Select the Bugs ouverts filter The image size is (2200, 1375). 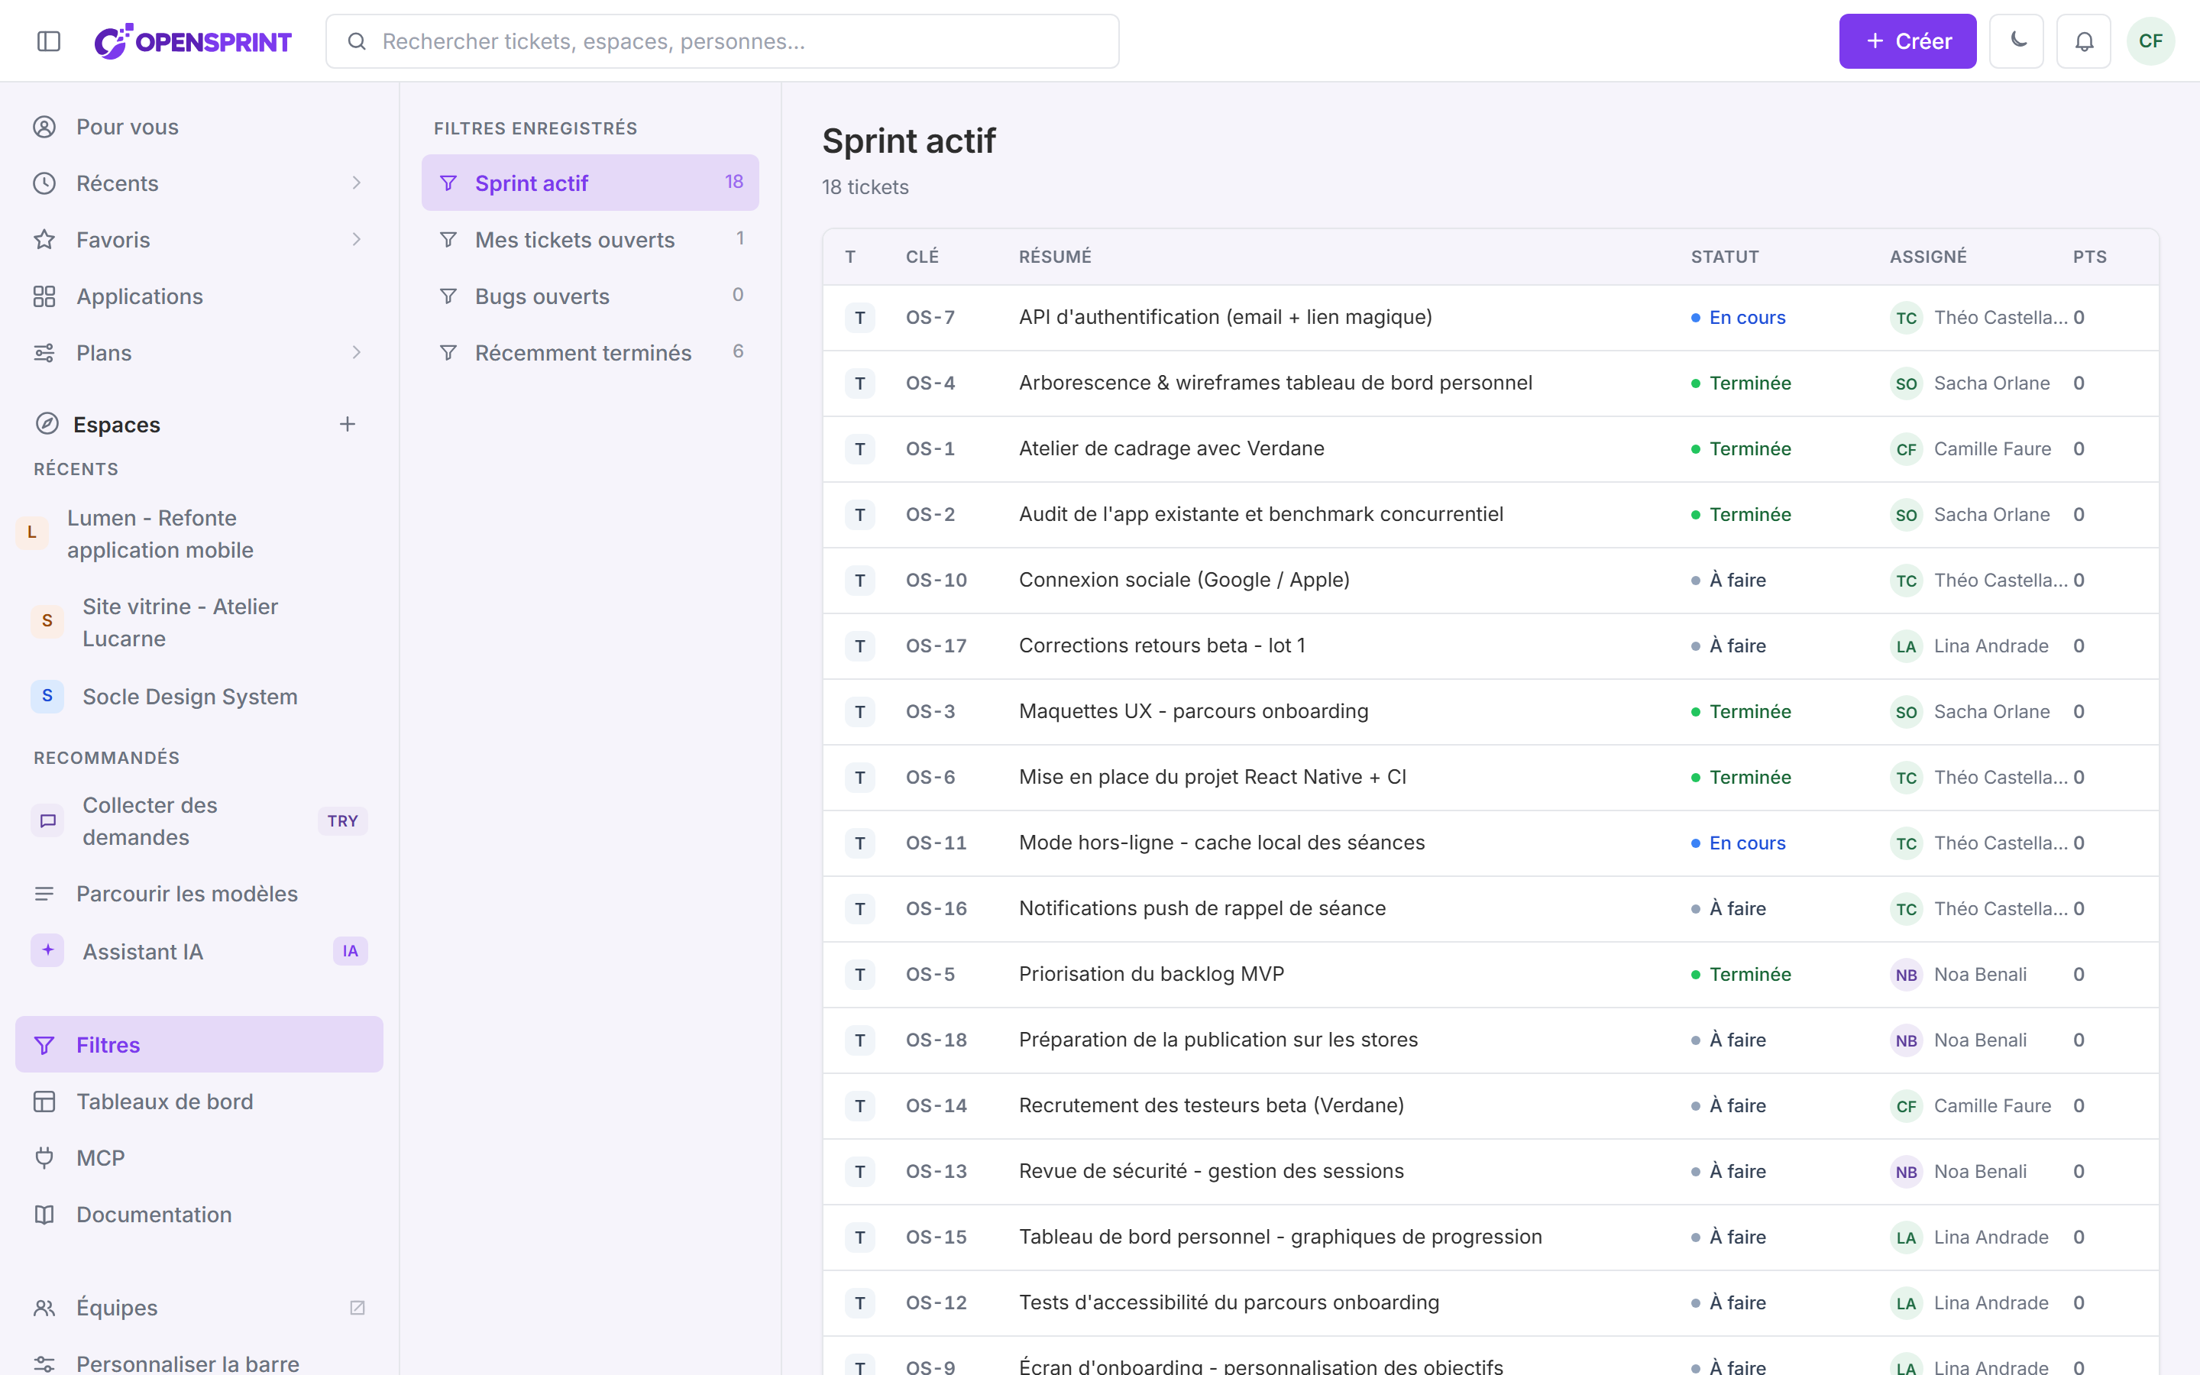pyautogui.click(x=590, y=296)
